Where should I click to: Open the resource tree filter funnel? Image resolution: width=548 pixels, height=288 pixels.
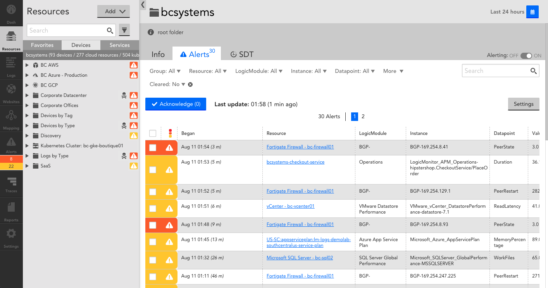[124, 30]
